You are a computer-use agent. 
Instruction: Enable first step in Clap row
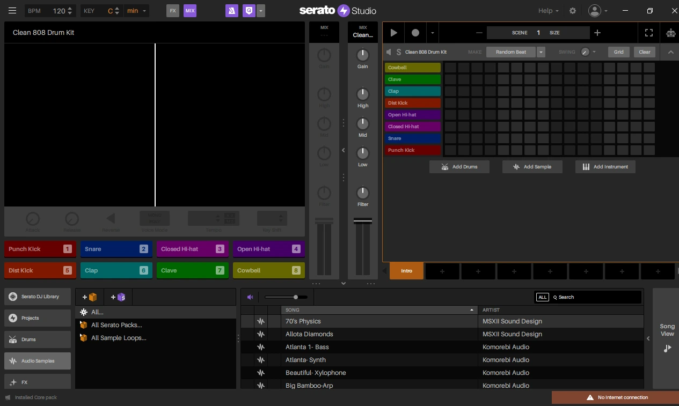coord(450,91)
